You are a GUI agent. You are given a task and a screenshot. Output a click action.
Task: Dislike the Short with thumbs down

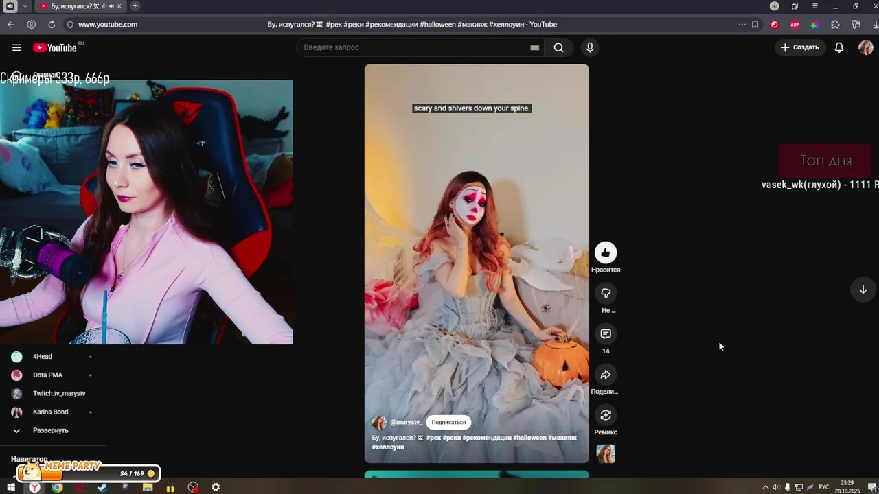[x=606, y=294]
